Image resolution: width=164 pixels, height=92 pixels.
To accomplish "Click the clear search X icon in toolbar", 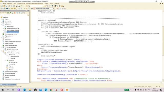I will tap(45, 6).
